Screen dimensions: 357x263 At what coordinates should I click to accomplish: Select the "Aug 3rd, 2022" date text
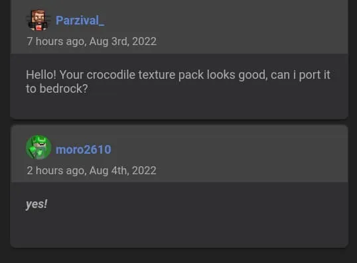point(123,41)
